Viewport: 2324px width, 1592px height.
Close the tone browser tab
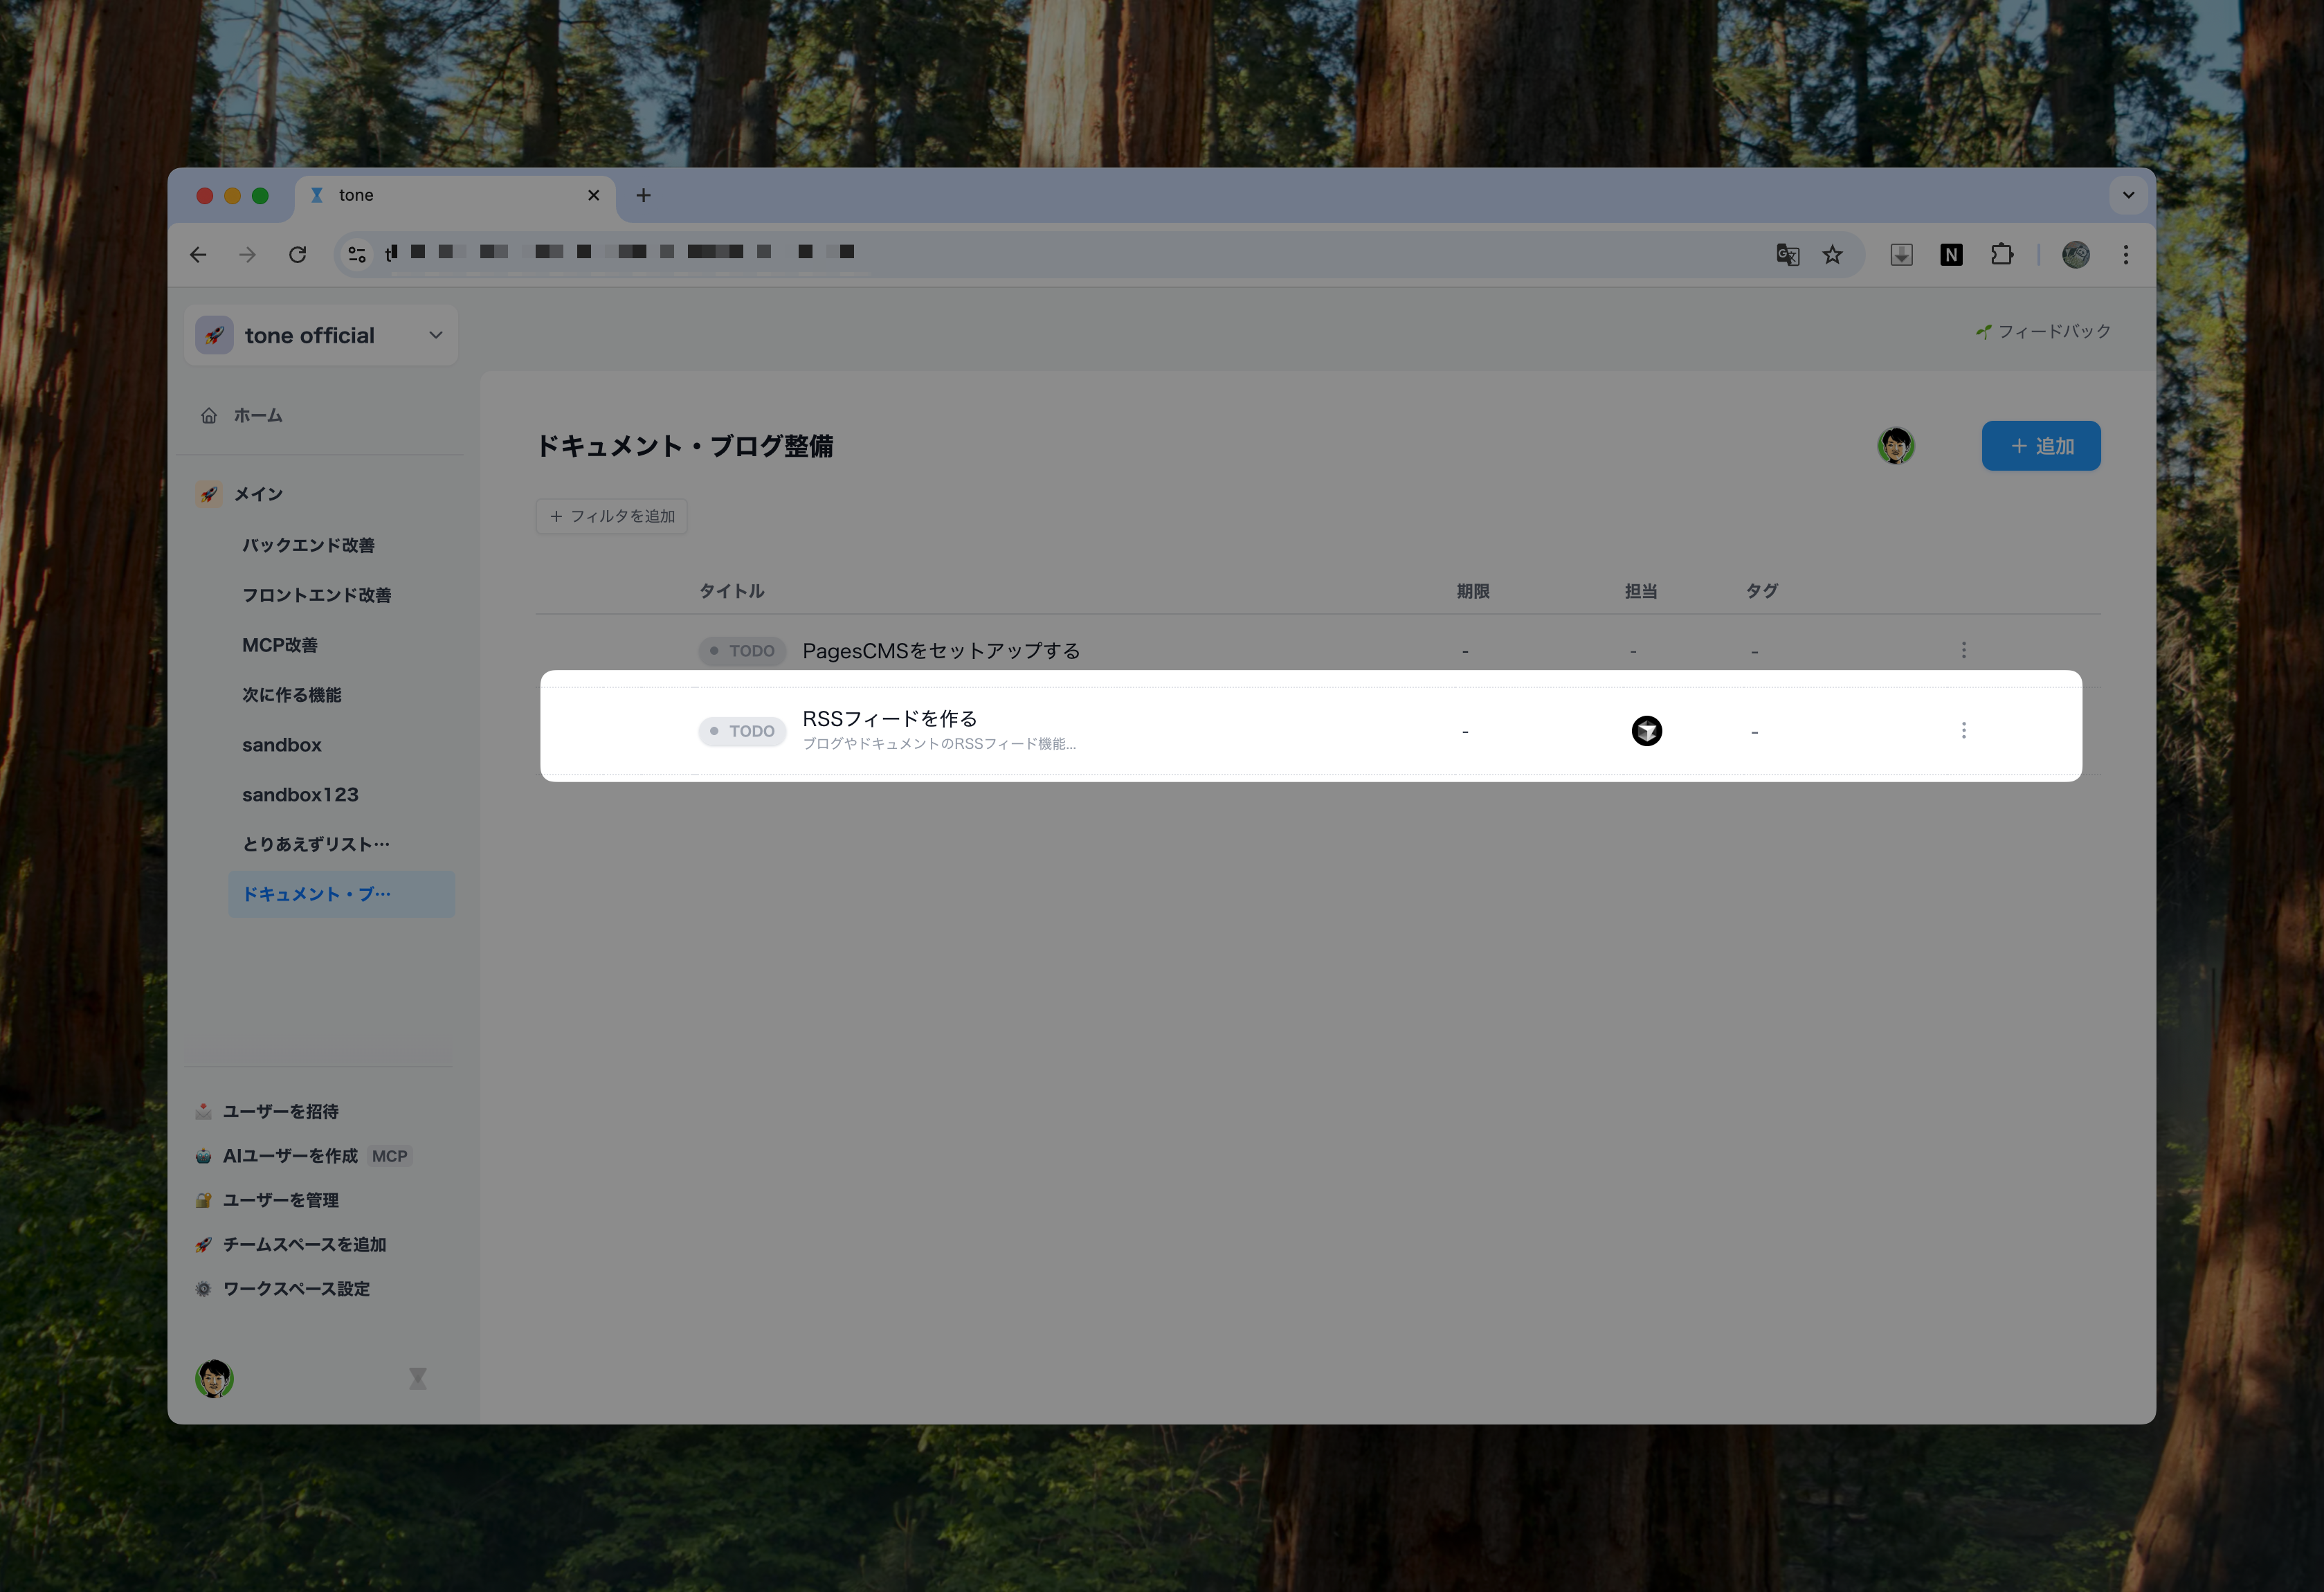[593, 195]
